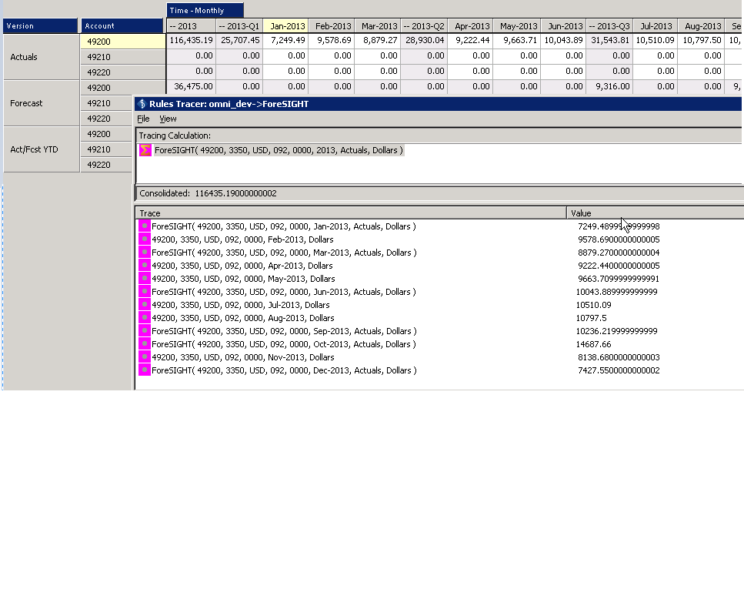Select the Forecast version row header
Viewport: 744px width, 589px height.
(42, 103)
